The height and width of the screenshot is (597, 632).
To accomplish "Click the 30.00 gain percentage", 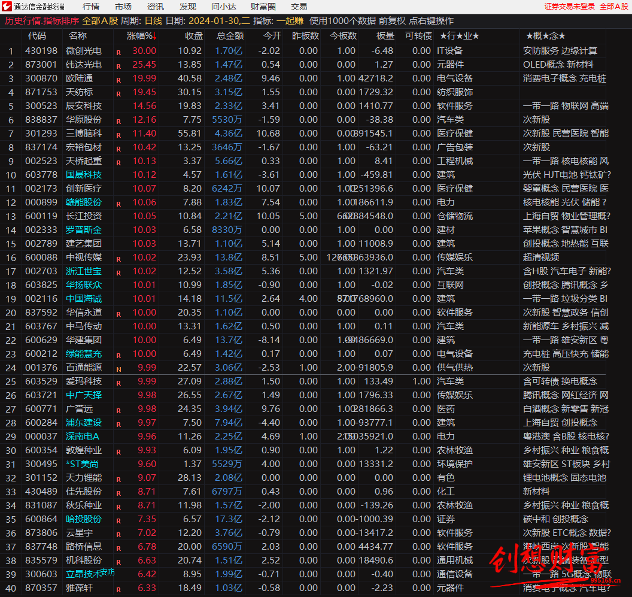I will tap(144, 51).
